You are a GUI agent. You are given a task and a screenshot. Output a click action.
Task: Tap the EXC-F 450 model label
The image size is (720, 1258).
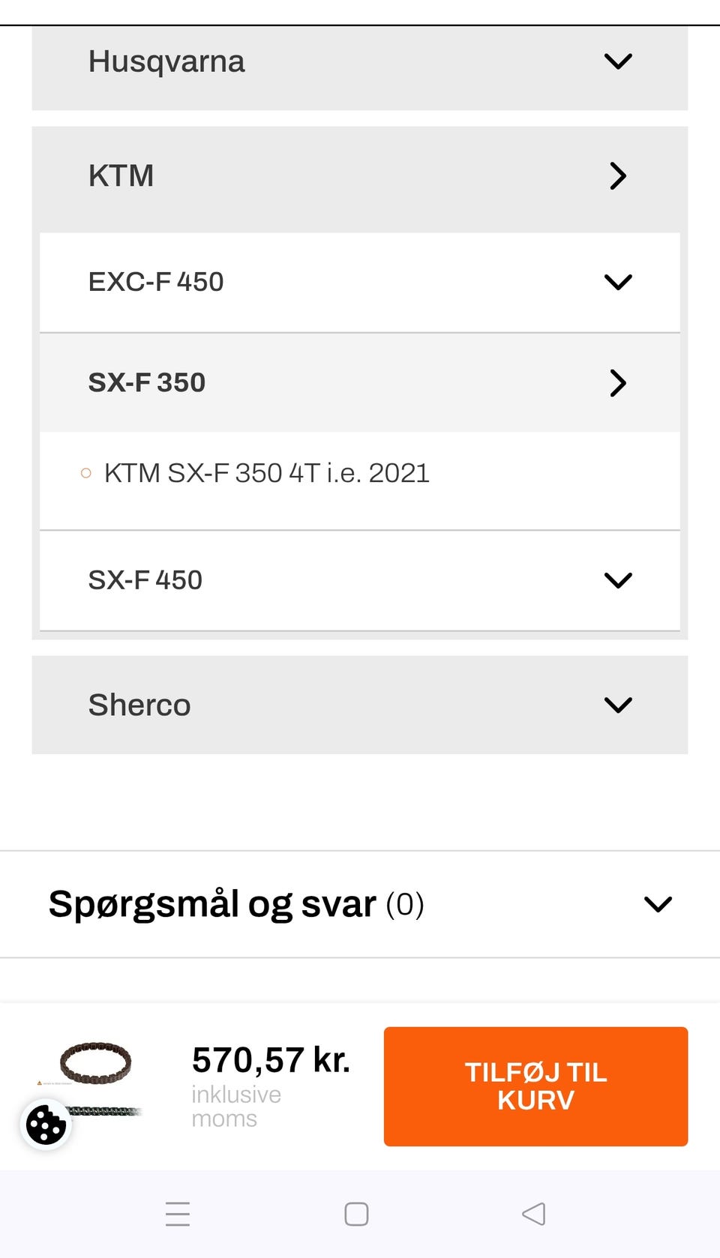pyautogui.click(x=156, y=282)
